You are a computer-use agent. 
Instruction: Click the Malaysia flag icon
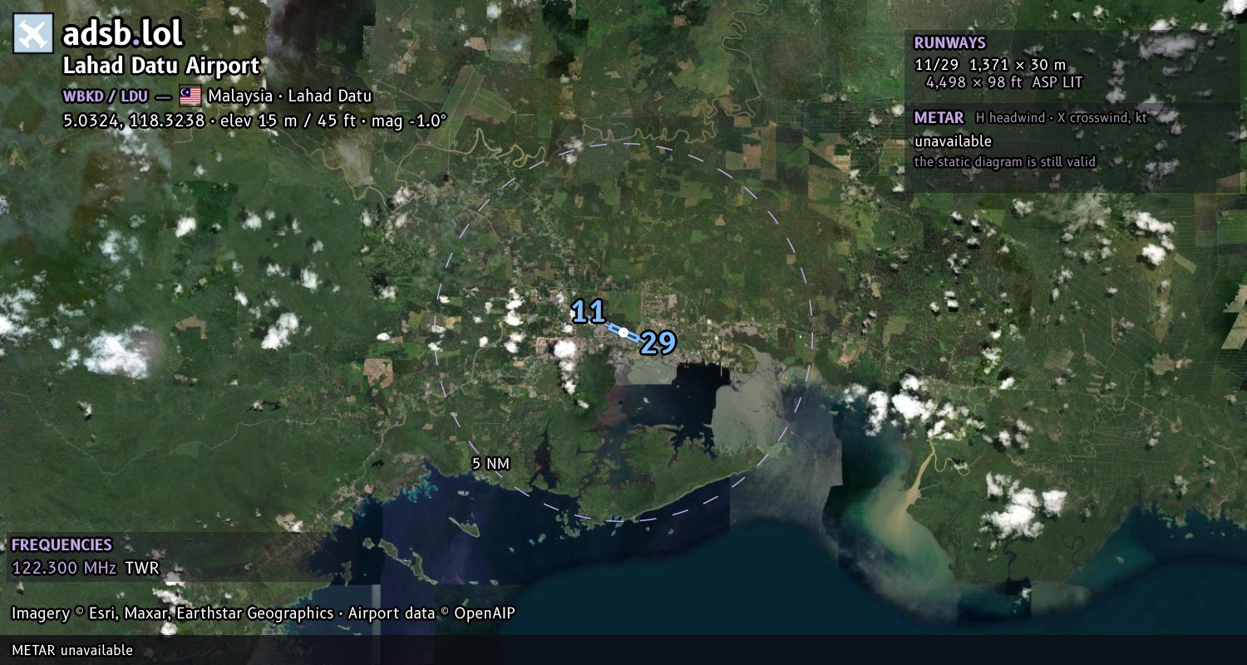(x=190, y=96)
